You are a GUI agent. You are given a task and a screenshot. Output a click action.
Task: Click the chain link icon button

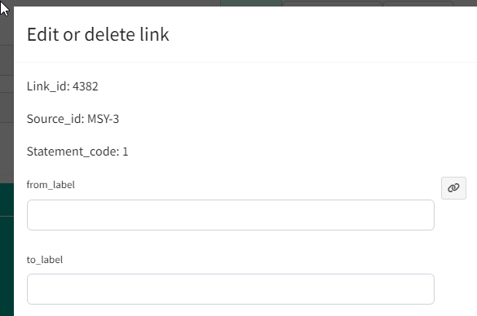453,188
